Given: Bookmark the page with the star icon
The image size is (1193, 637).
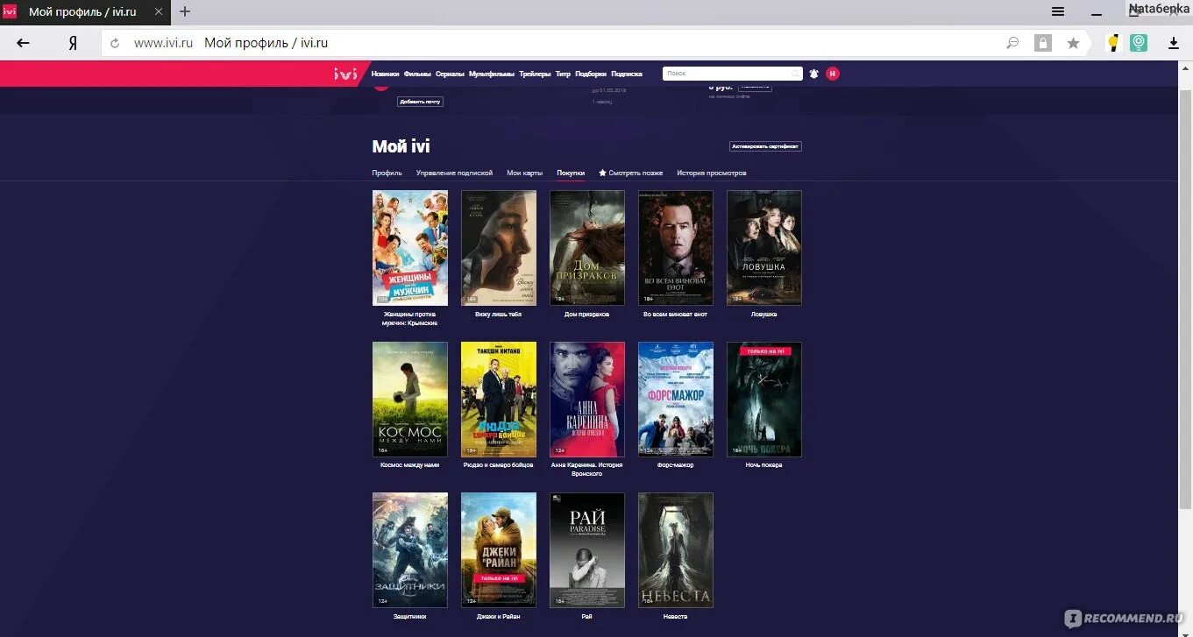Looking at the screenshot, I should (1073, 43).
